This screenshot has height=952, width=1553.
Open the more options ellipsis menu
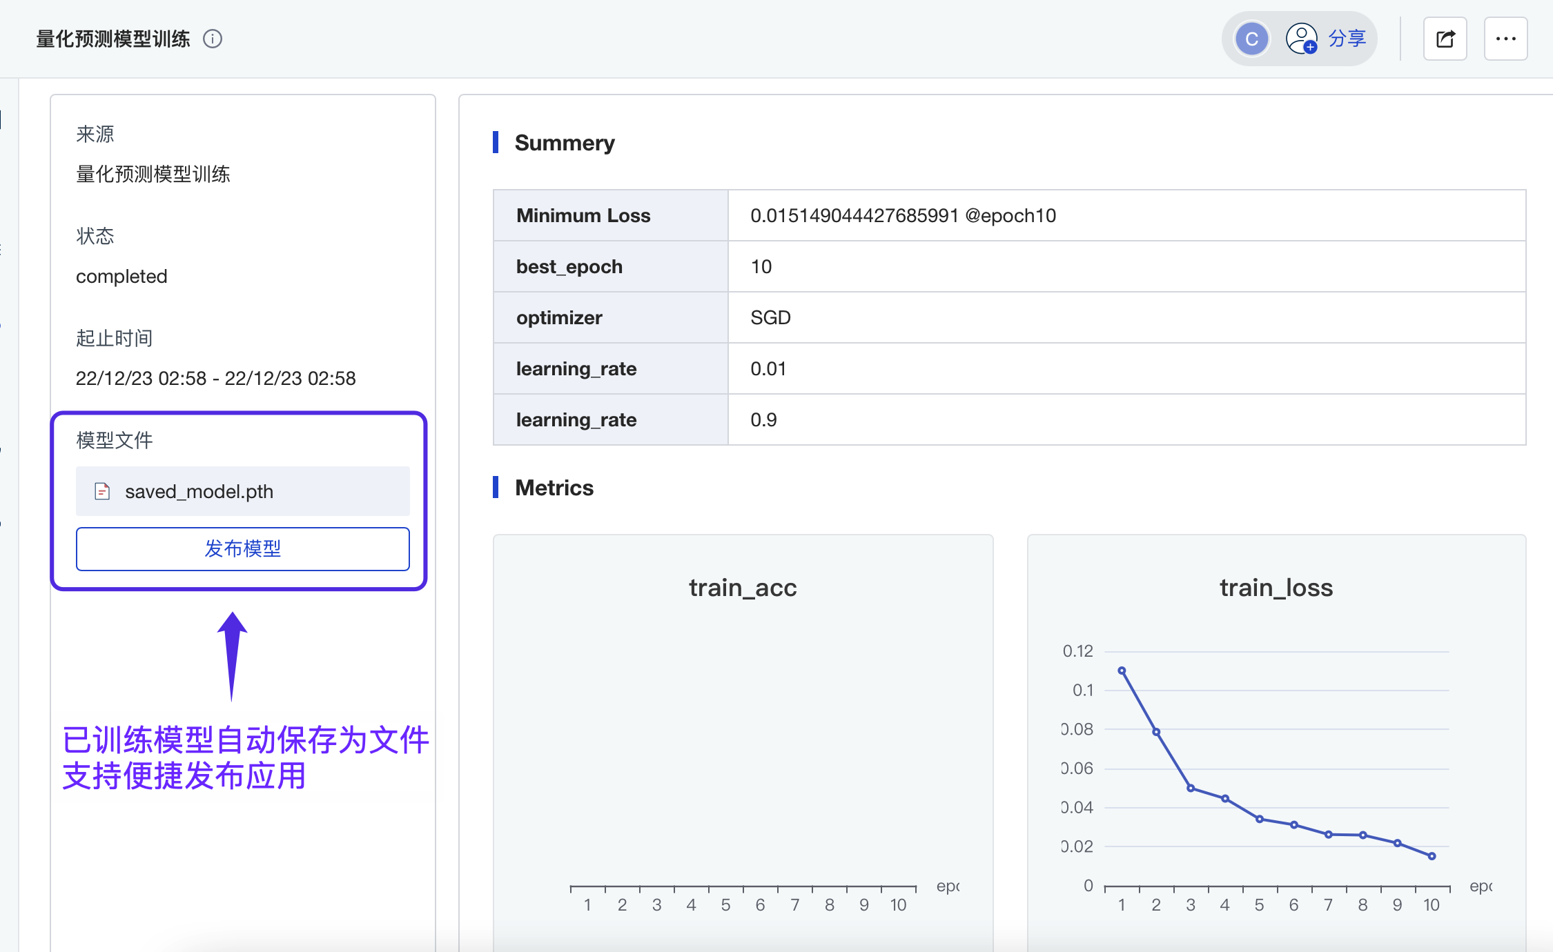[1505, 39]
